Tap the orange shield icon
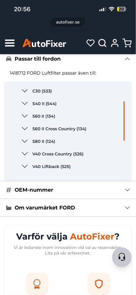The height and width of the screenshot is (295, 136). 99,284
